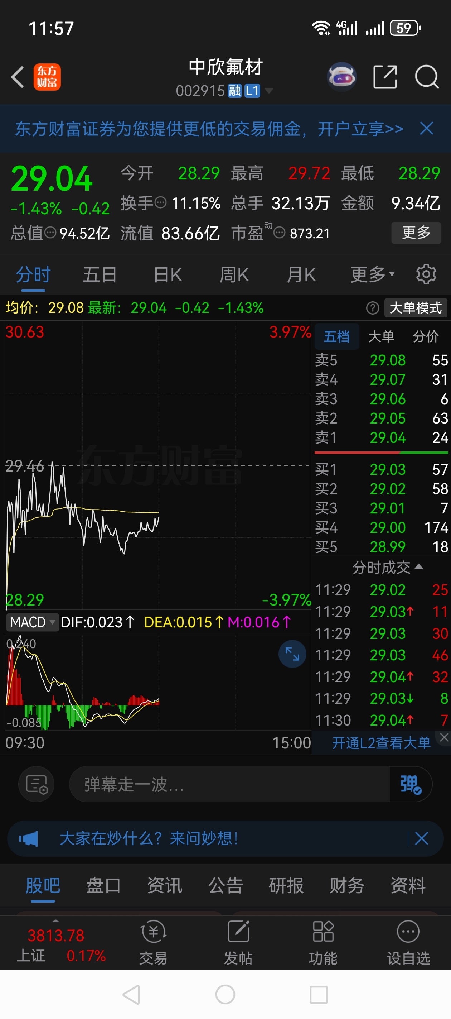Dismiss the 大家在炒什么 notice
The image size is (451, 1019).
point(421,839)
